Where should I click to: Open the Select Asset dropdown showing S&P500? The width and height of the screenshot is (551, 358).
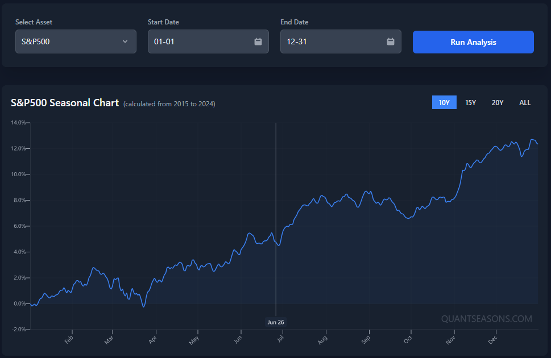pos(76,41)
